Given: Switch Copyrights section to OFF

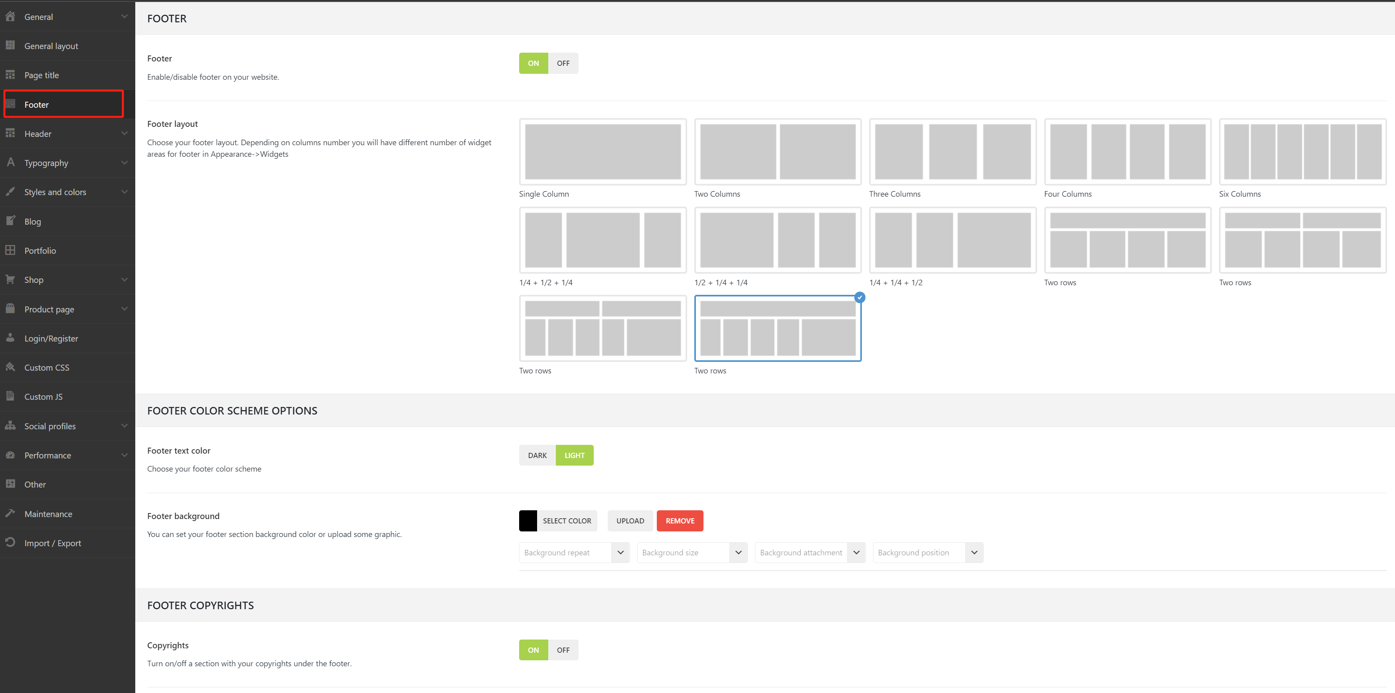Looking at the screenshot, I should 563,650.
